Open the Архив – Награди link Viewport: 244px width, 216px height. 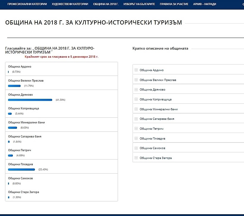205,4
